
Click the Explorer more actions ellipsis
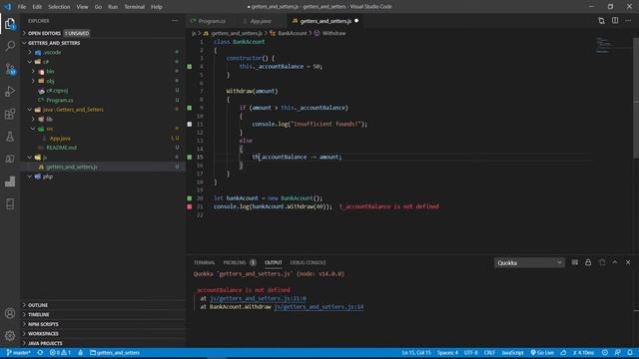[175, 20]
